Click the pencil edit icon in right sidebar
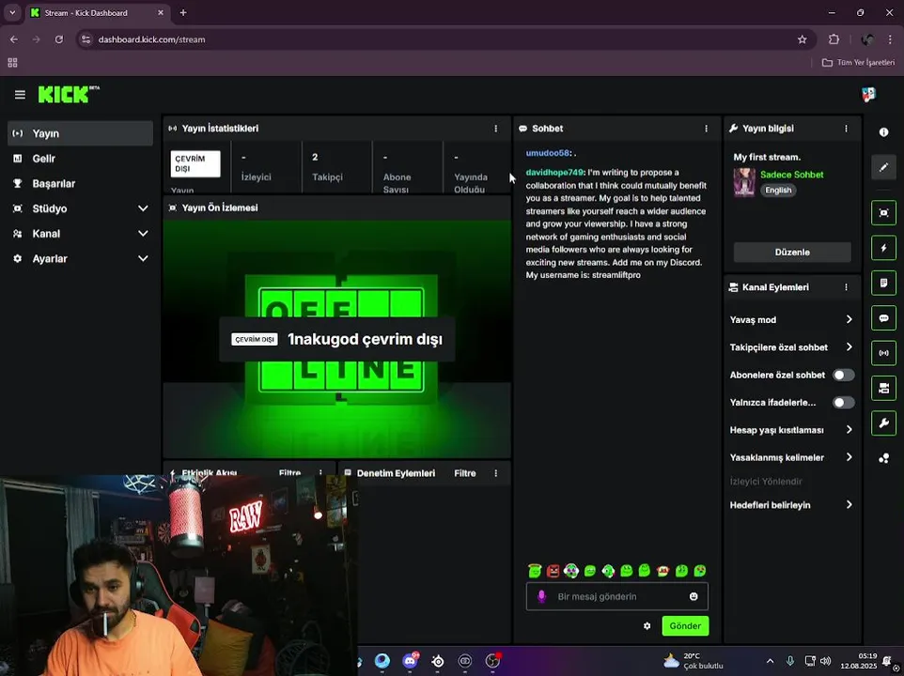Image resolution: width=904 pixels, height=676 pixels. 883,167
